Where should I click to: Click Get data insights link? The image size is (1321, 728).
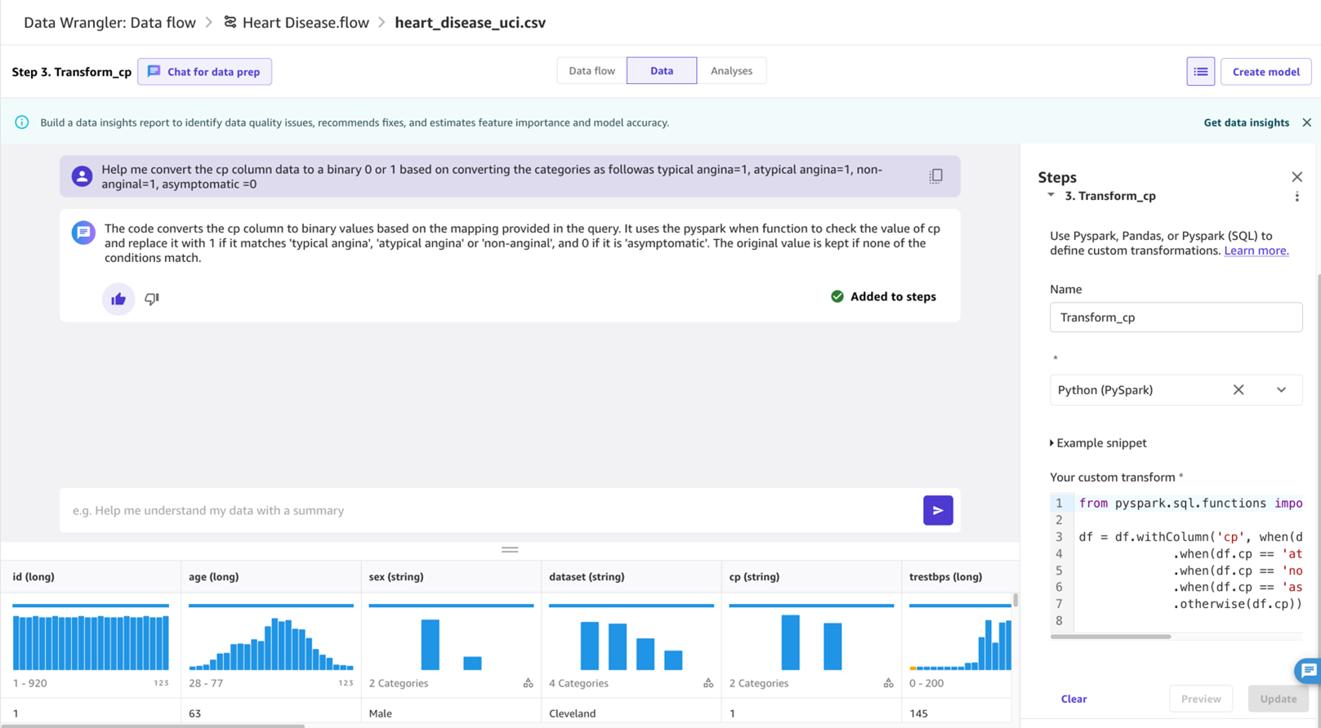click(x=1246, y=122)
